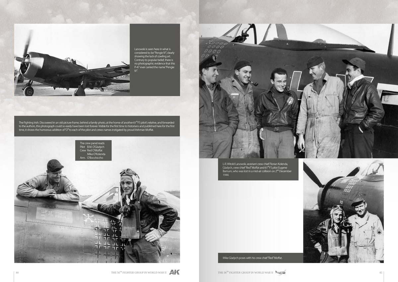Click page number 45
Viewport: 398px width, 282px height.
point(381,273)
